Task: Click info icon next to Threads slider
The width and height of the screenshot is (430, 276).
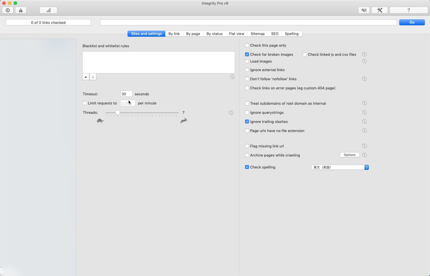Action: point(231,113)
